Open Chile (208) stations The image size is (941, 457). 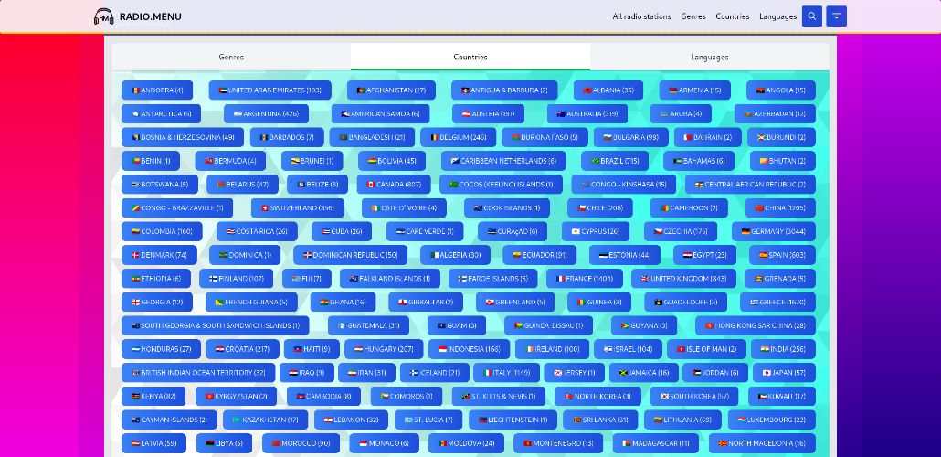(x=600, y=207)
